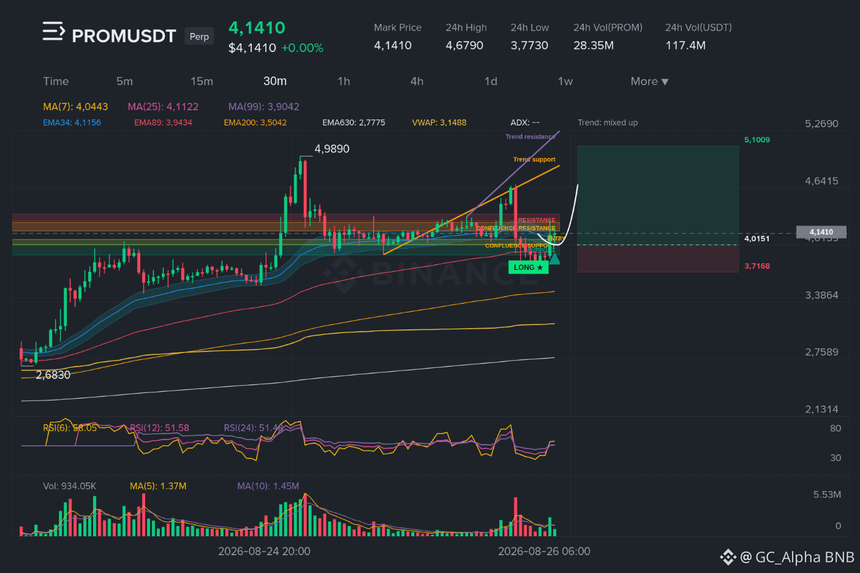Click the +0.00% price change value
860x573 pixels.
[302, 48]
